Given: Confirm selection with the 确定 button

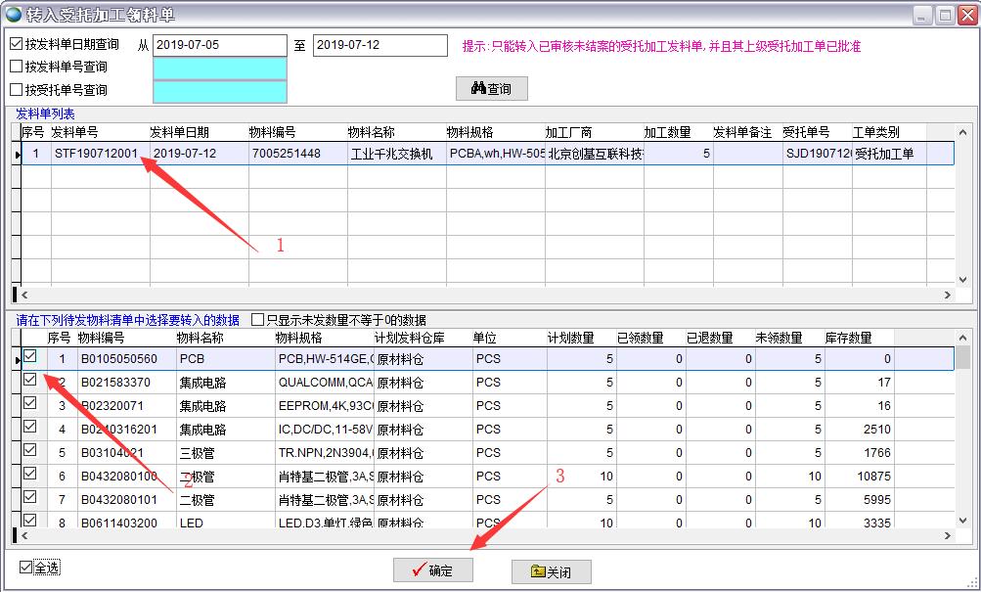Looking at the screenshot, I should (x=433, y=569).
